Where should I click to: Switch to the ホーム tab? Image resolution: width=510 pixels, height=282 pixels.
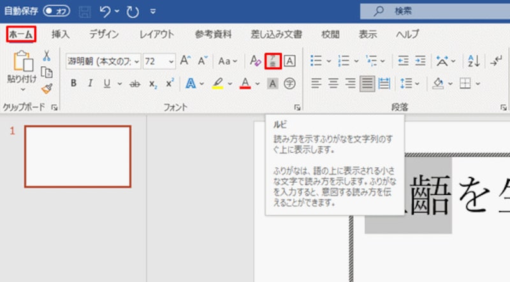pos(21,34)
